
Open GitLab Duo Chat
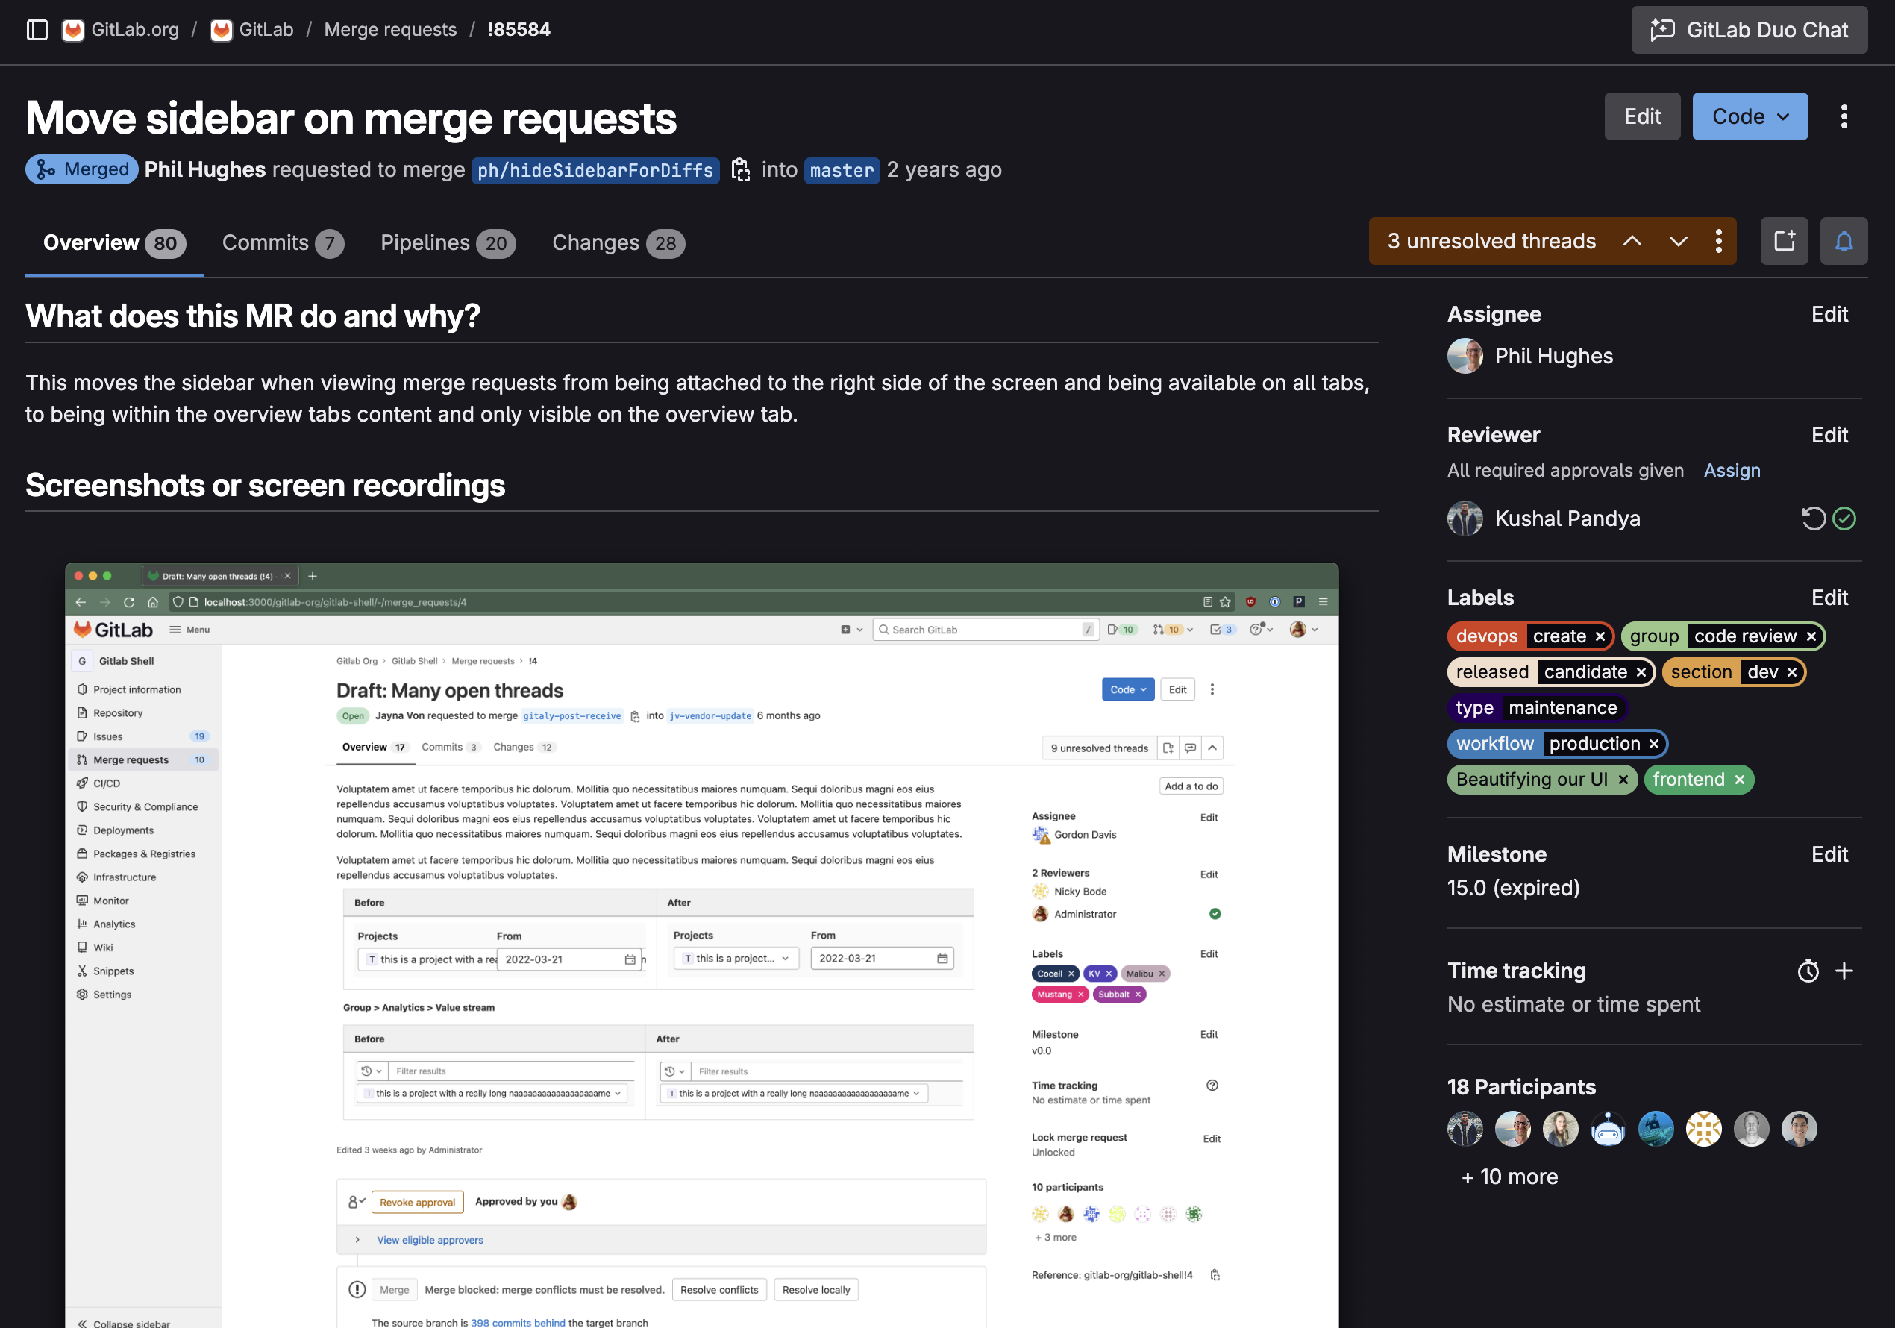click(x=1749, y=30)
